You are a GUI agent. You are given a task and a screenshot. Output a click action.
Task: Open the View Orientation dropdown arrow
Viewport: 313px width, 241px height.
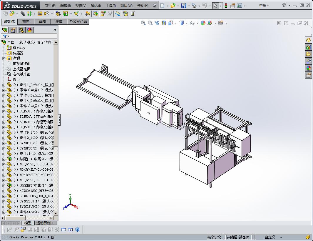click(x=176, y=23)
